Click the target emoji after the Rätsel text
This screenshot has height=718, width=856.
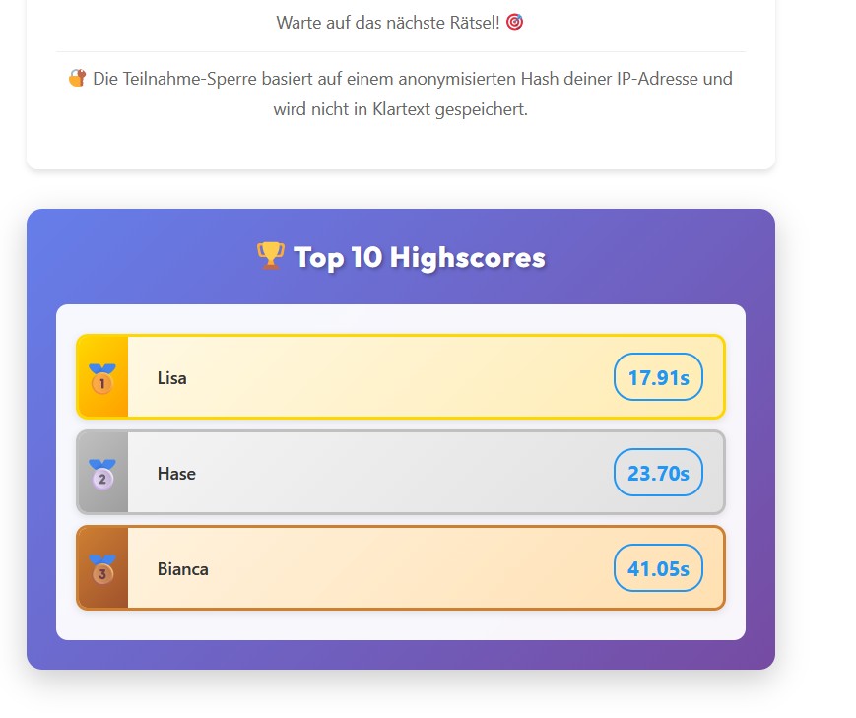(x=514, y=22)
